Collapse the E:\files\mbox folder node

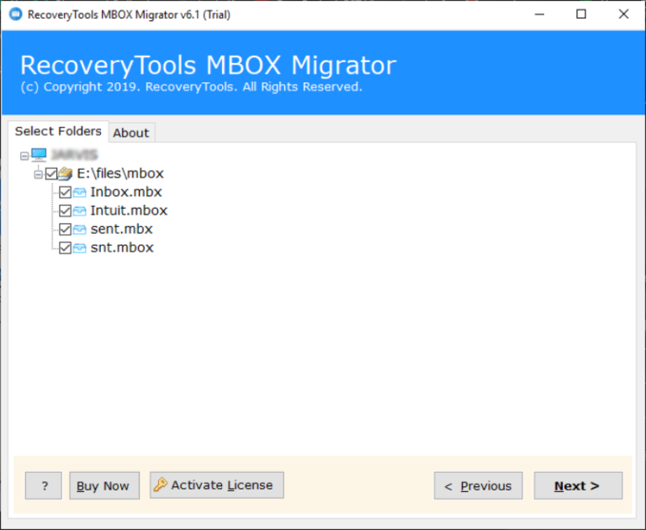tap(38, 174)
